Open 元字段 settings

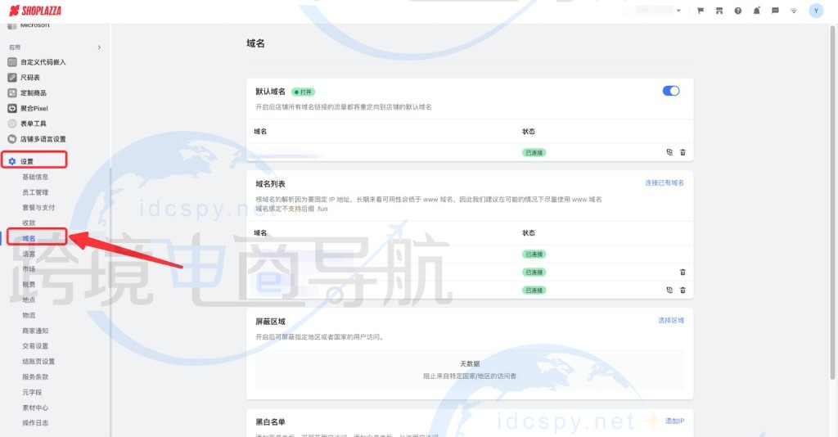coord(32,392)
